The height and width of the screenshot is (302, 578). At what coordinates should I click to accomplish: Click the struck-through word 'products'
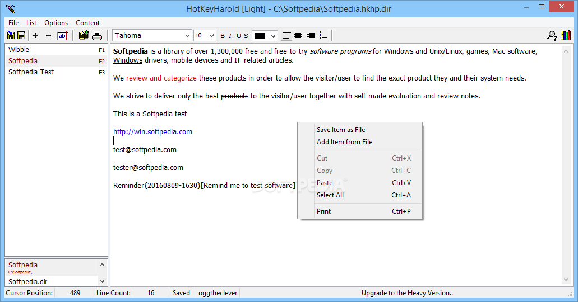(x=234, y=96)
